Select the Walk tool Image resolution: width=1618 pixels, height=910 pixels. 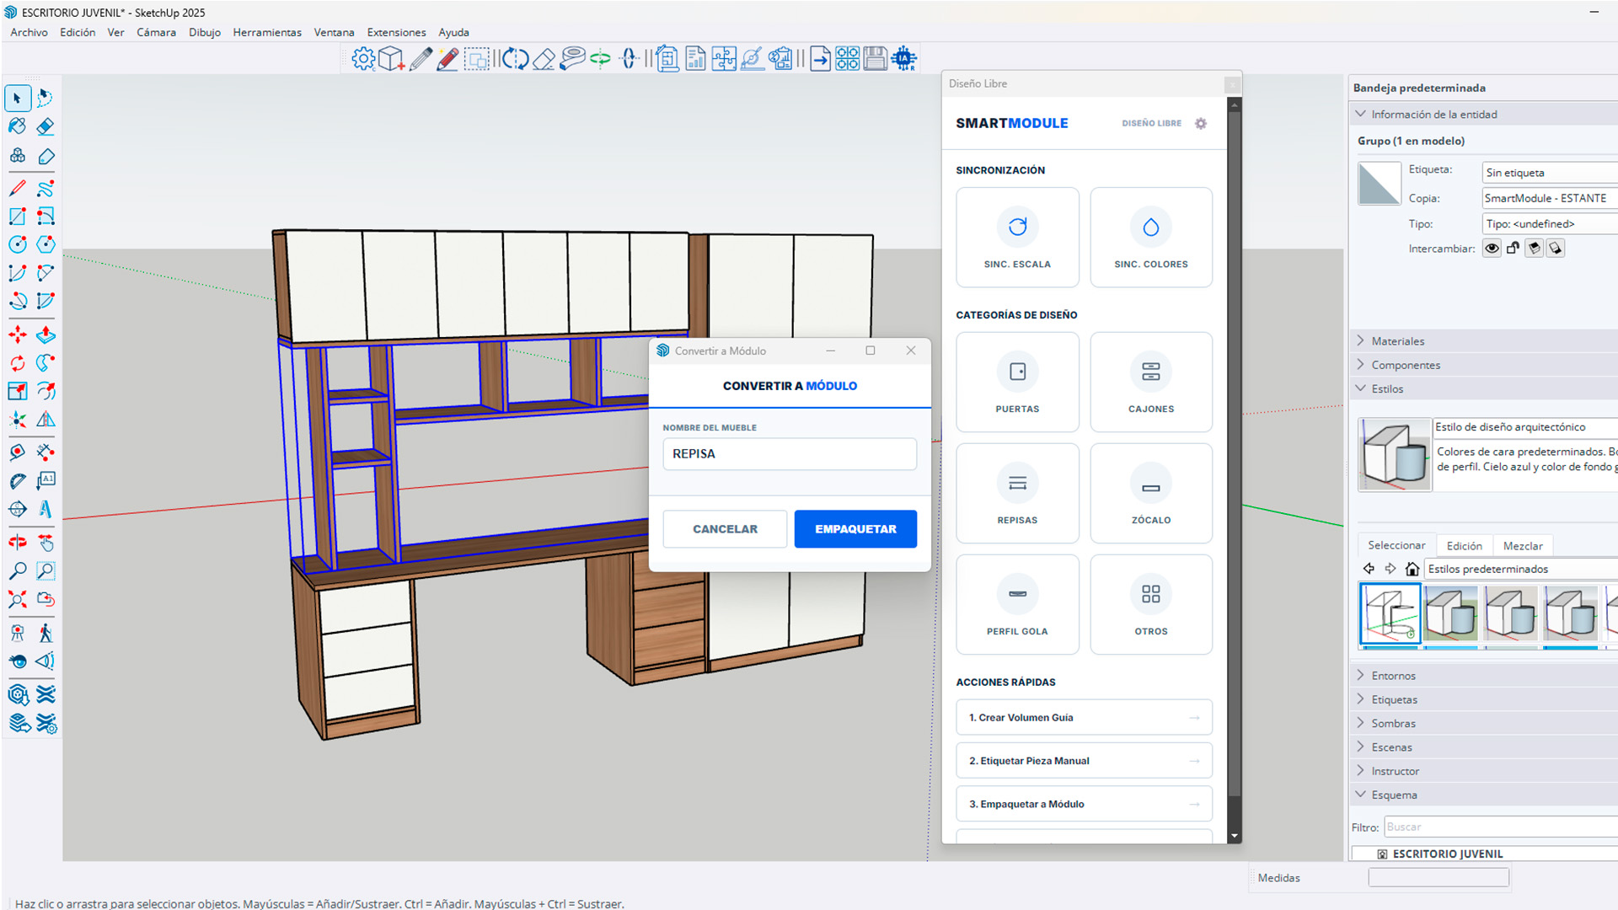tap(46, 632)
